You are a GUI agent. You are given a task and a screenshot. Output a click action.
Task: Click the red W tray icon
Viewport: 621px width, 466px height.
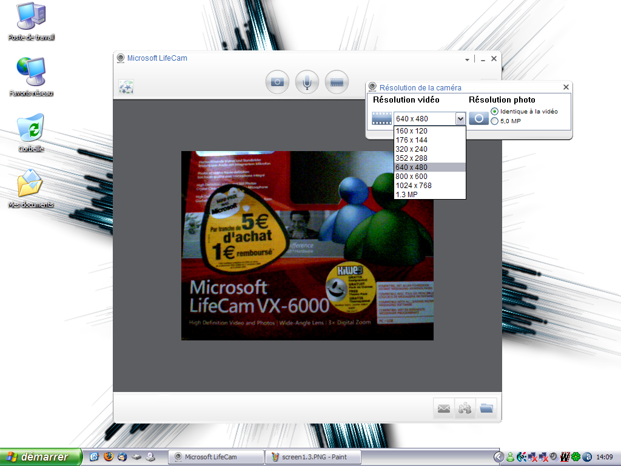click(x=565, y=458)
